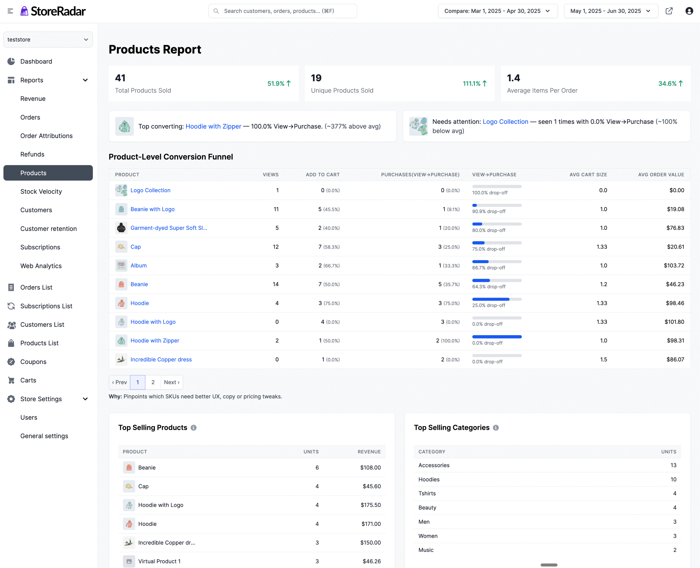The image size is (700, 568).
Task: Collapse the Reports section in the sidebar
Action: click(x=85, y=80)
